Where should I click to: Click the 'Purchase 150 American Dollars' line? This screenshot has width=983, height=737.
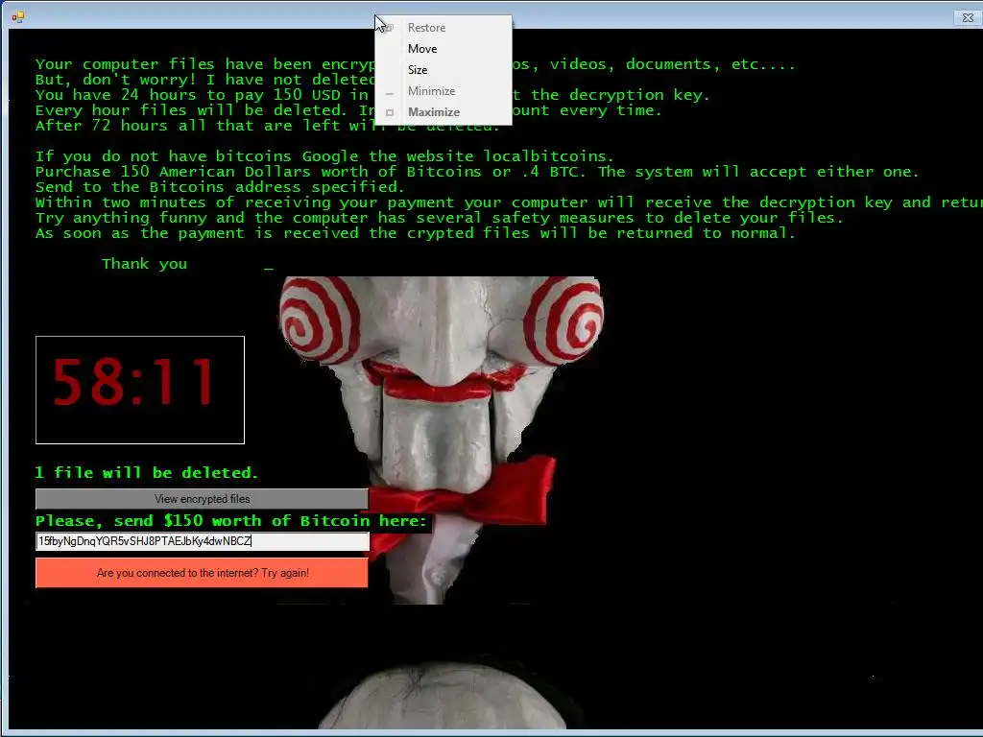[x=477, y=172]
